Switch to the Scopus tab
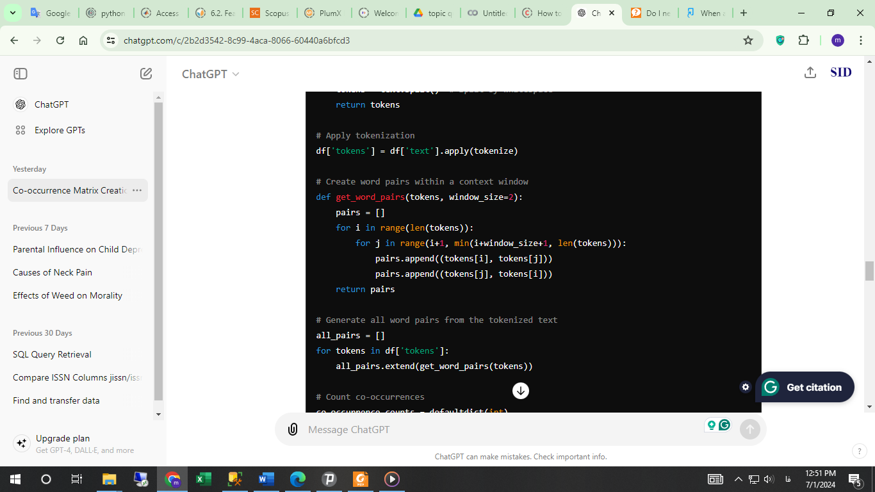 (x=270, y=13)
